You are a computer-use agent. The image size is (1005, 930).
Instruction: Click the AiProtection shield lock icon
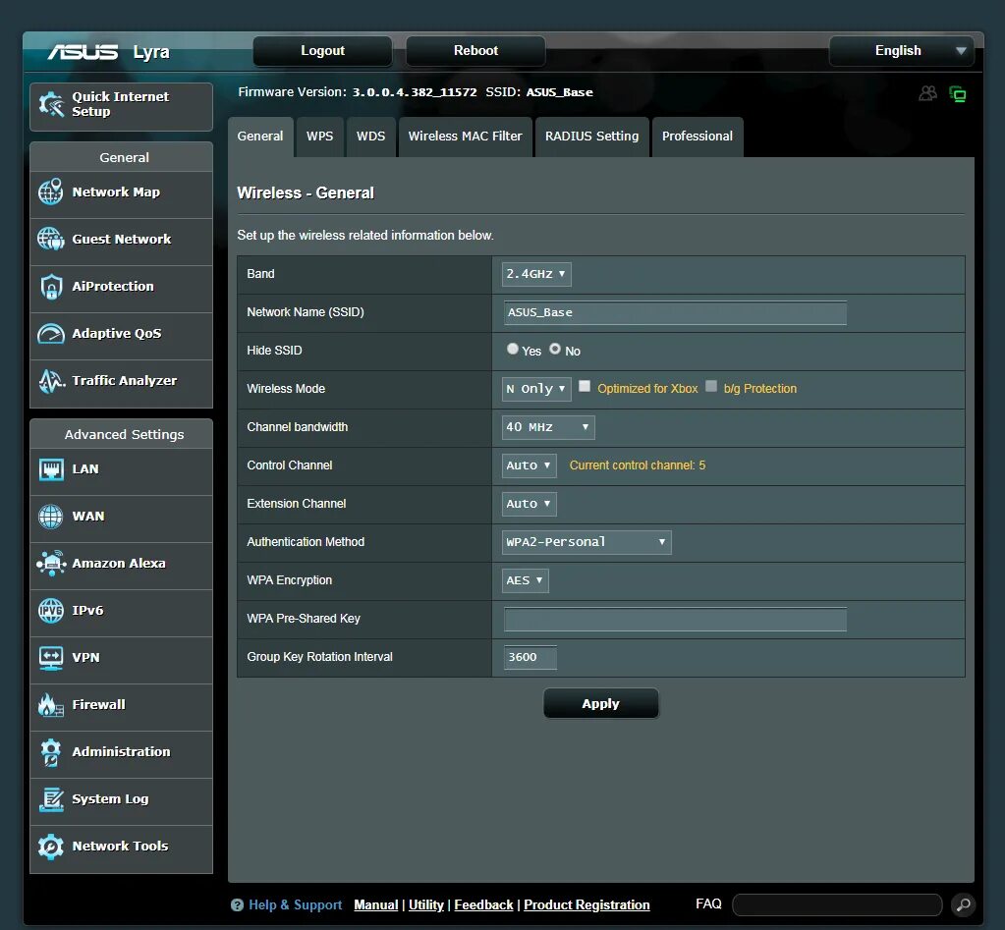(x=51, y=287)
